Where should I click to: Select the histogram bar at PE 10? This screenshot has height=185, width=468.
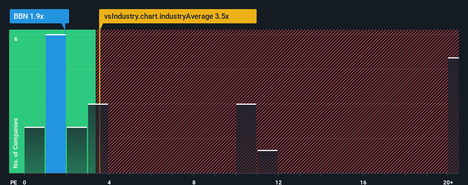246,138
